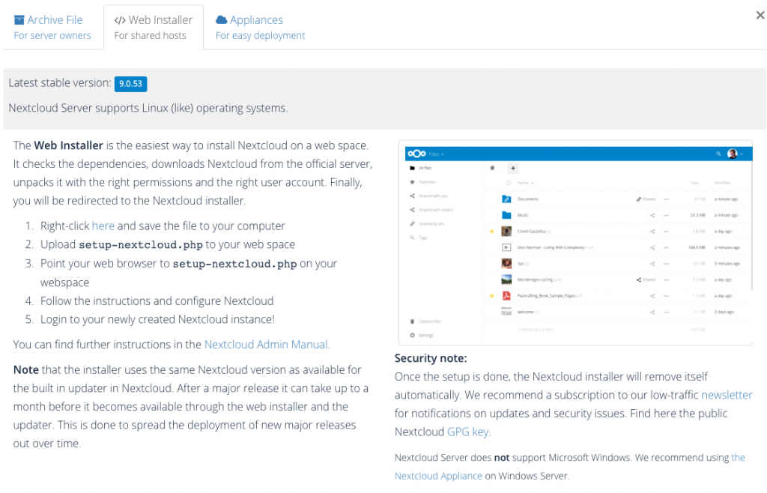Image resolution: width=767 pixels, height=493 pixels.
Task: Click 'Follow the instructions and configure Nextcloud'
Action: [157, 300]
